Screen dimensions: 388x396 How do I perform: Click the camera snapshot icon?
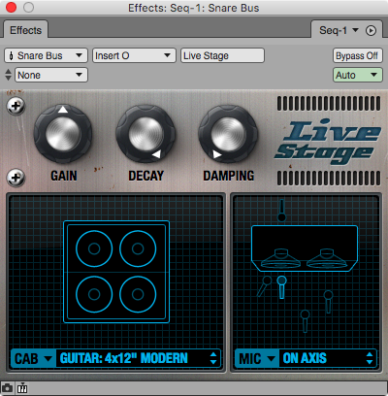(x=7, y=387)
